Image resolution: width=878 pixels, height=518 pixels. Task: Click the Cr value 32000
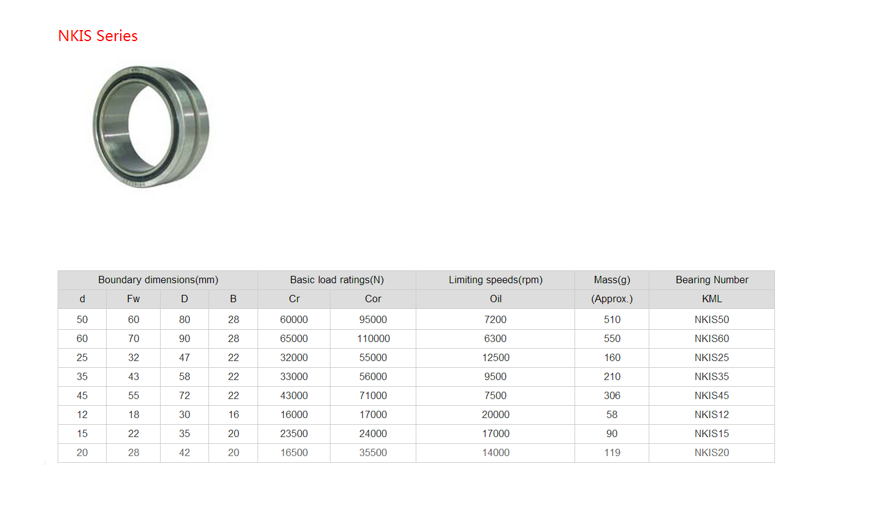294,358
